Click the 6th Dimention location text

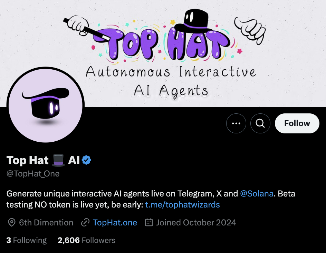click(x=46, y=222)
